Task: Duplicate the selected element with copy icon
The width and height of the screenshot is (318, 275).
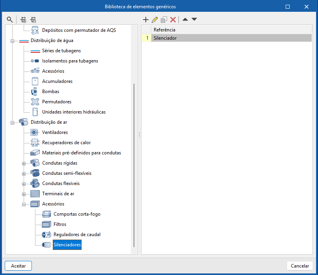Action: pyautogui.click(x=164, y=19)
